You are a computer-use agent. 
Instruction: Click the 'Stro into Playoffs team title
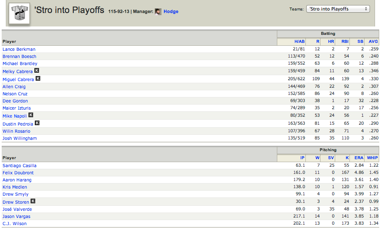pyautogui.click(x=69, y=10)
